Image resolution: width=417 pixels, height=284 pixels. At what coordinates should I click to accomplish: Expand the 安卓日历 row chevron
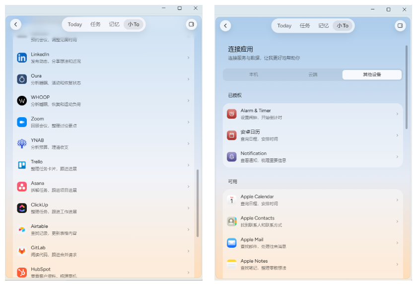click(x=397, y=136)
